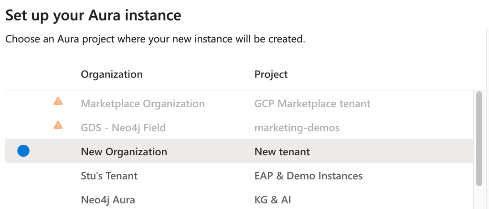Select the New tenant project

(282, 152)
